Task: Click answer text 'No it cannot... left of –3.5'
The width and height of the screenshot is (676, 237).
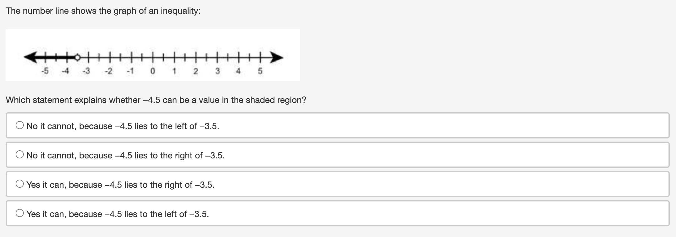Action: pyautogui.click(x=123, y=126)
